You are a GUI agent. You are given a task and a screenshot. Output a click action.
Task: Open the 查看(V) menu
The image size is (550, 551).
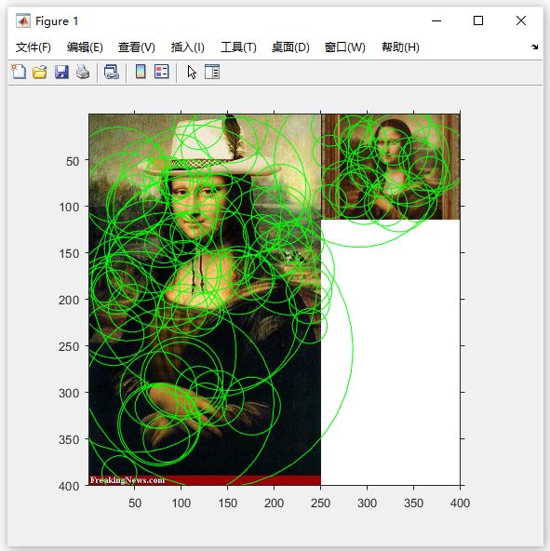click(137, 47)
